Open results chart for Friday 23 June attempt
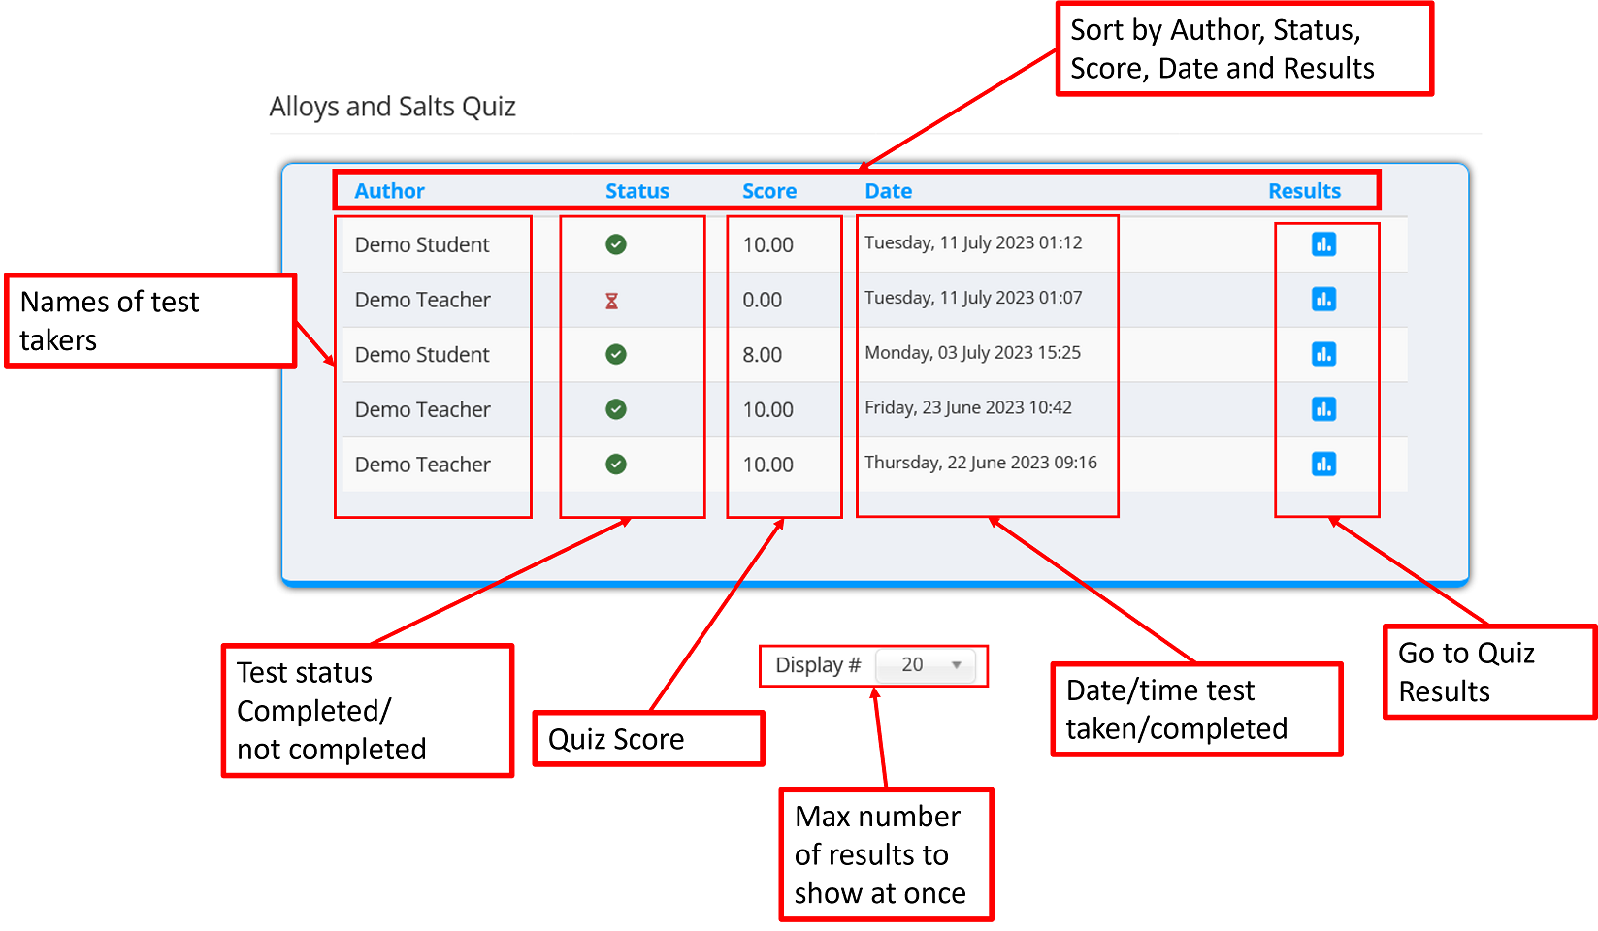 tap(1323, 409)
